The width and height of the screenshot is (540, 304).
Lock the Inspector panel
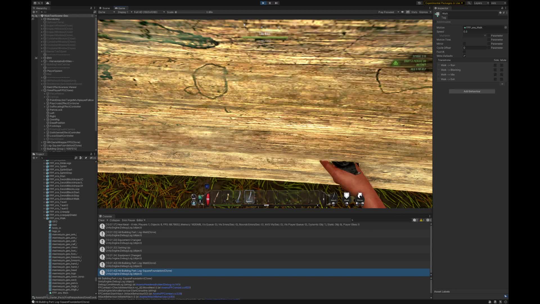tap(502, 8)
